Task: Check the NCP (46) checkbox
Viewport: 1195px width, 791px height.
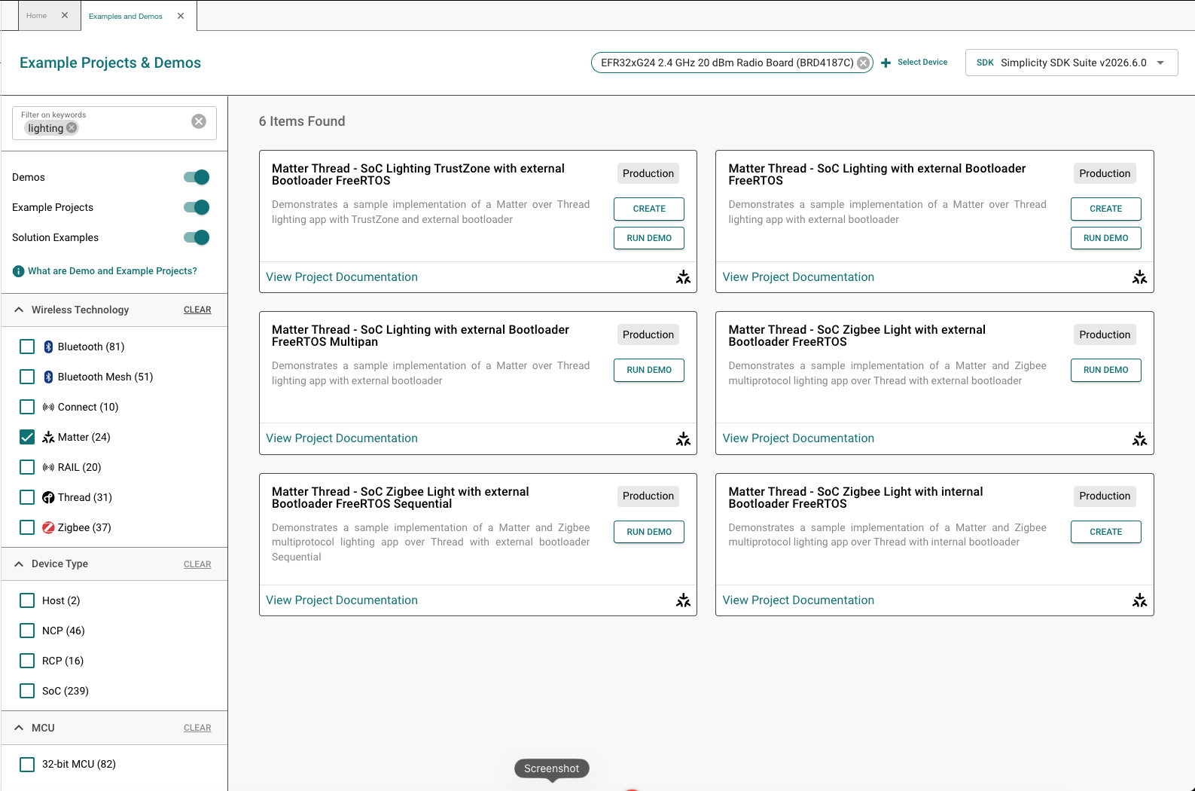Action: pos(27,631)
